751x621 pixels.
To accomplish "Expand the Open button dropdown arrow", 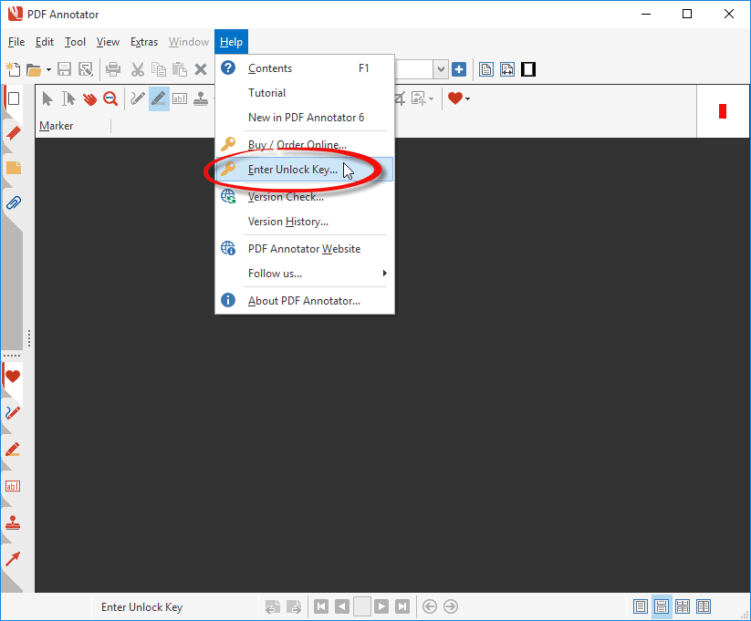I will [47, 69].
